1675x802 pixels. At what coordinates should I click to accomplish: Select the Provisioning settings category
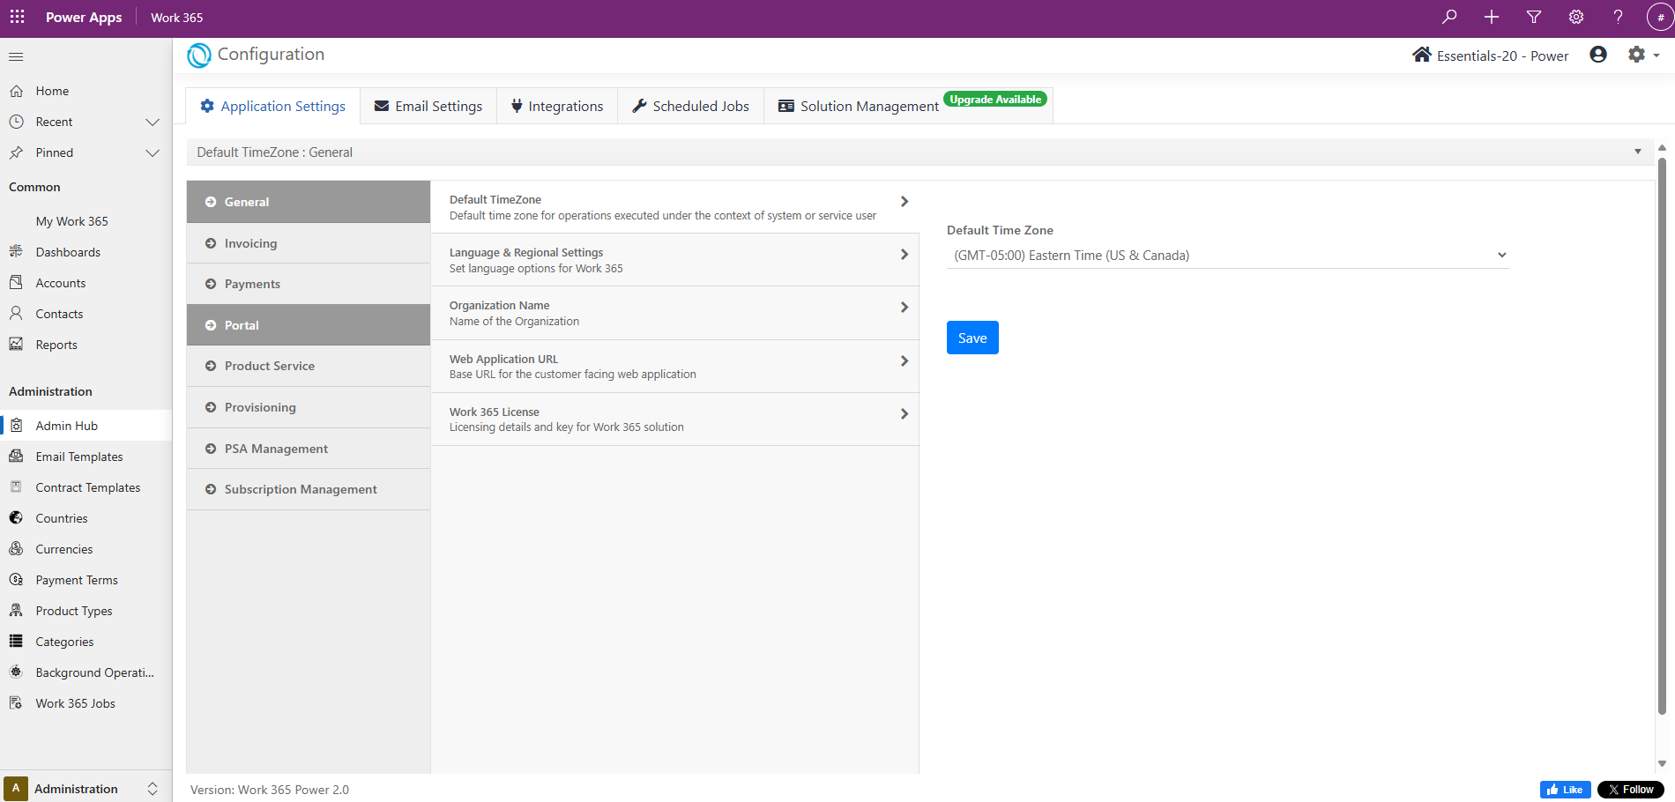point(309,407)
